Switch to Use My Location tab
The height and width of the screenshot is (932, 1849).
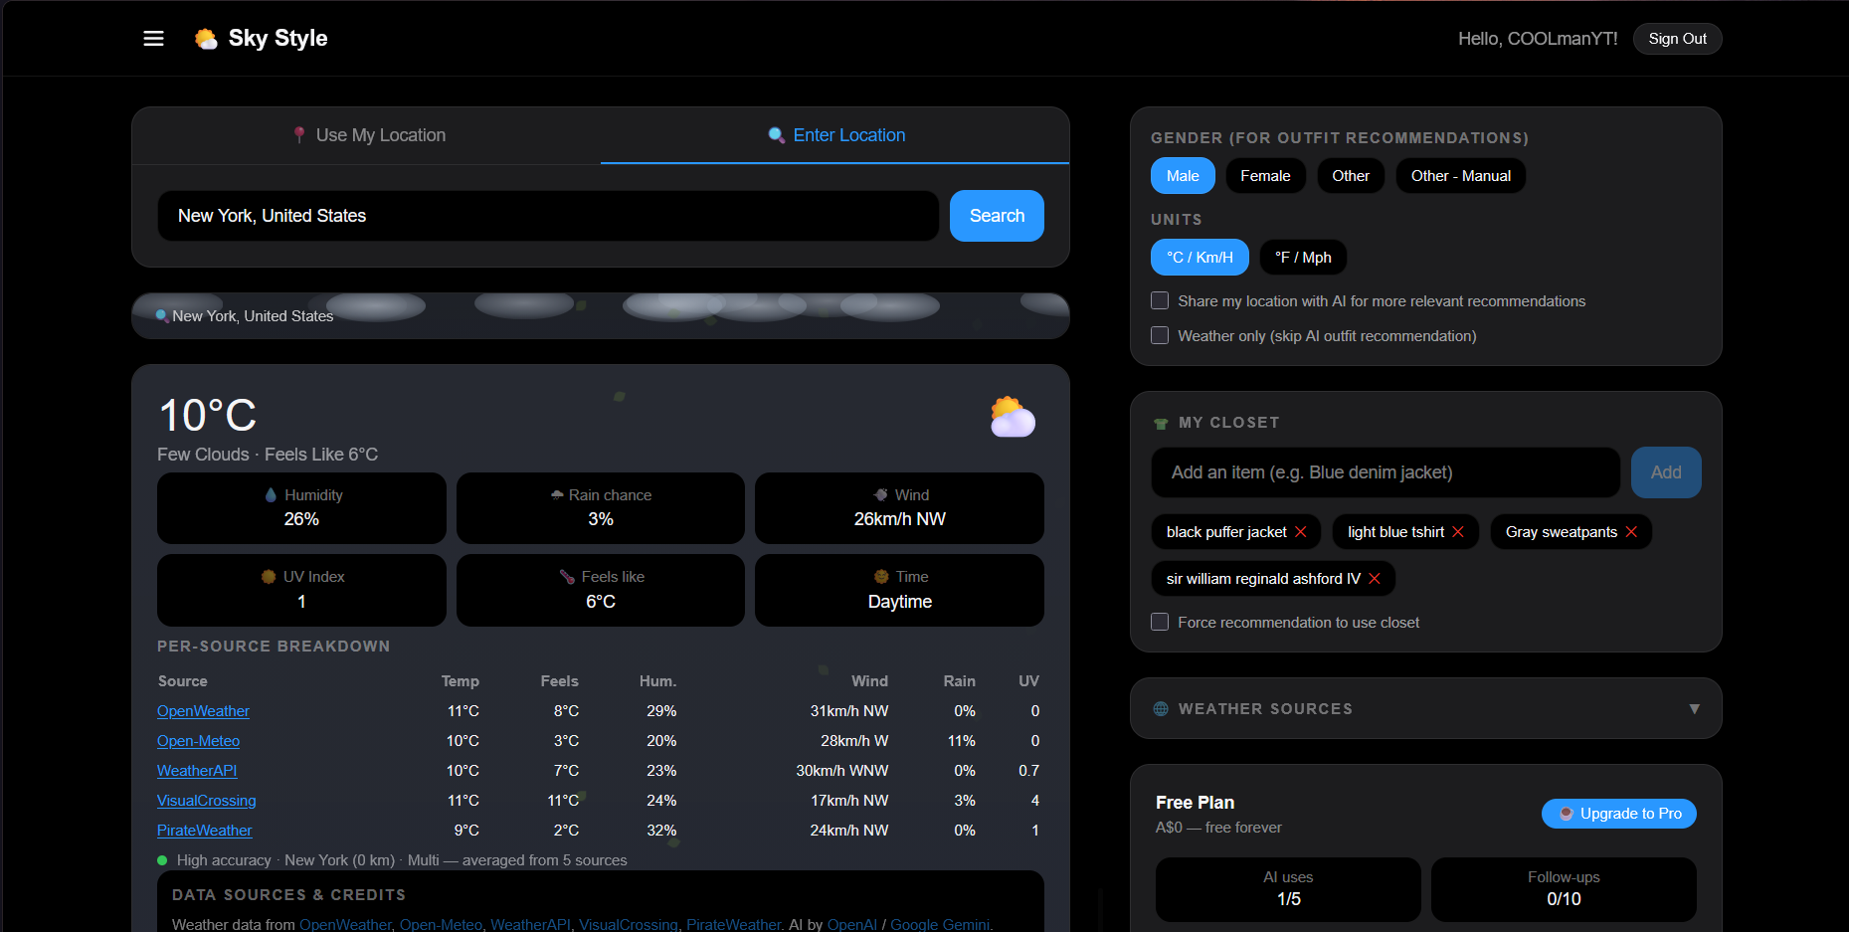pos(367,135)
